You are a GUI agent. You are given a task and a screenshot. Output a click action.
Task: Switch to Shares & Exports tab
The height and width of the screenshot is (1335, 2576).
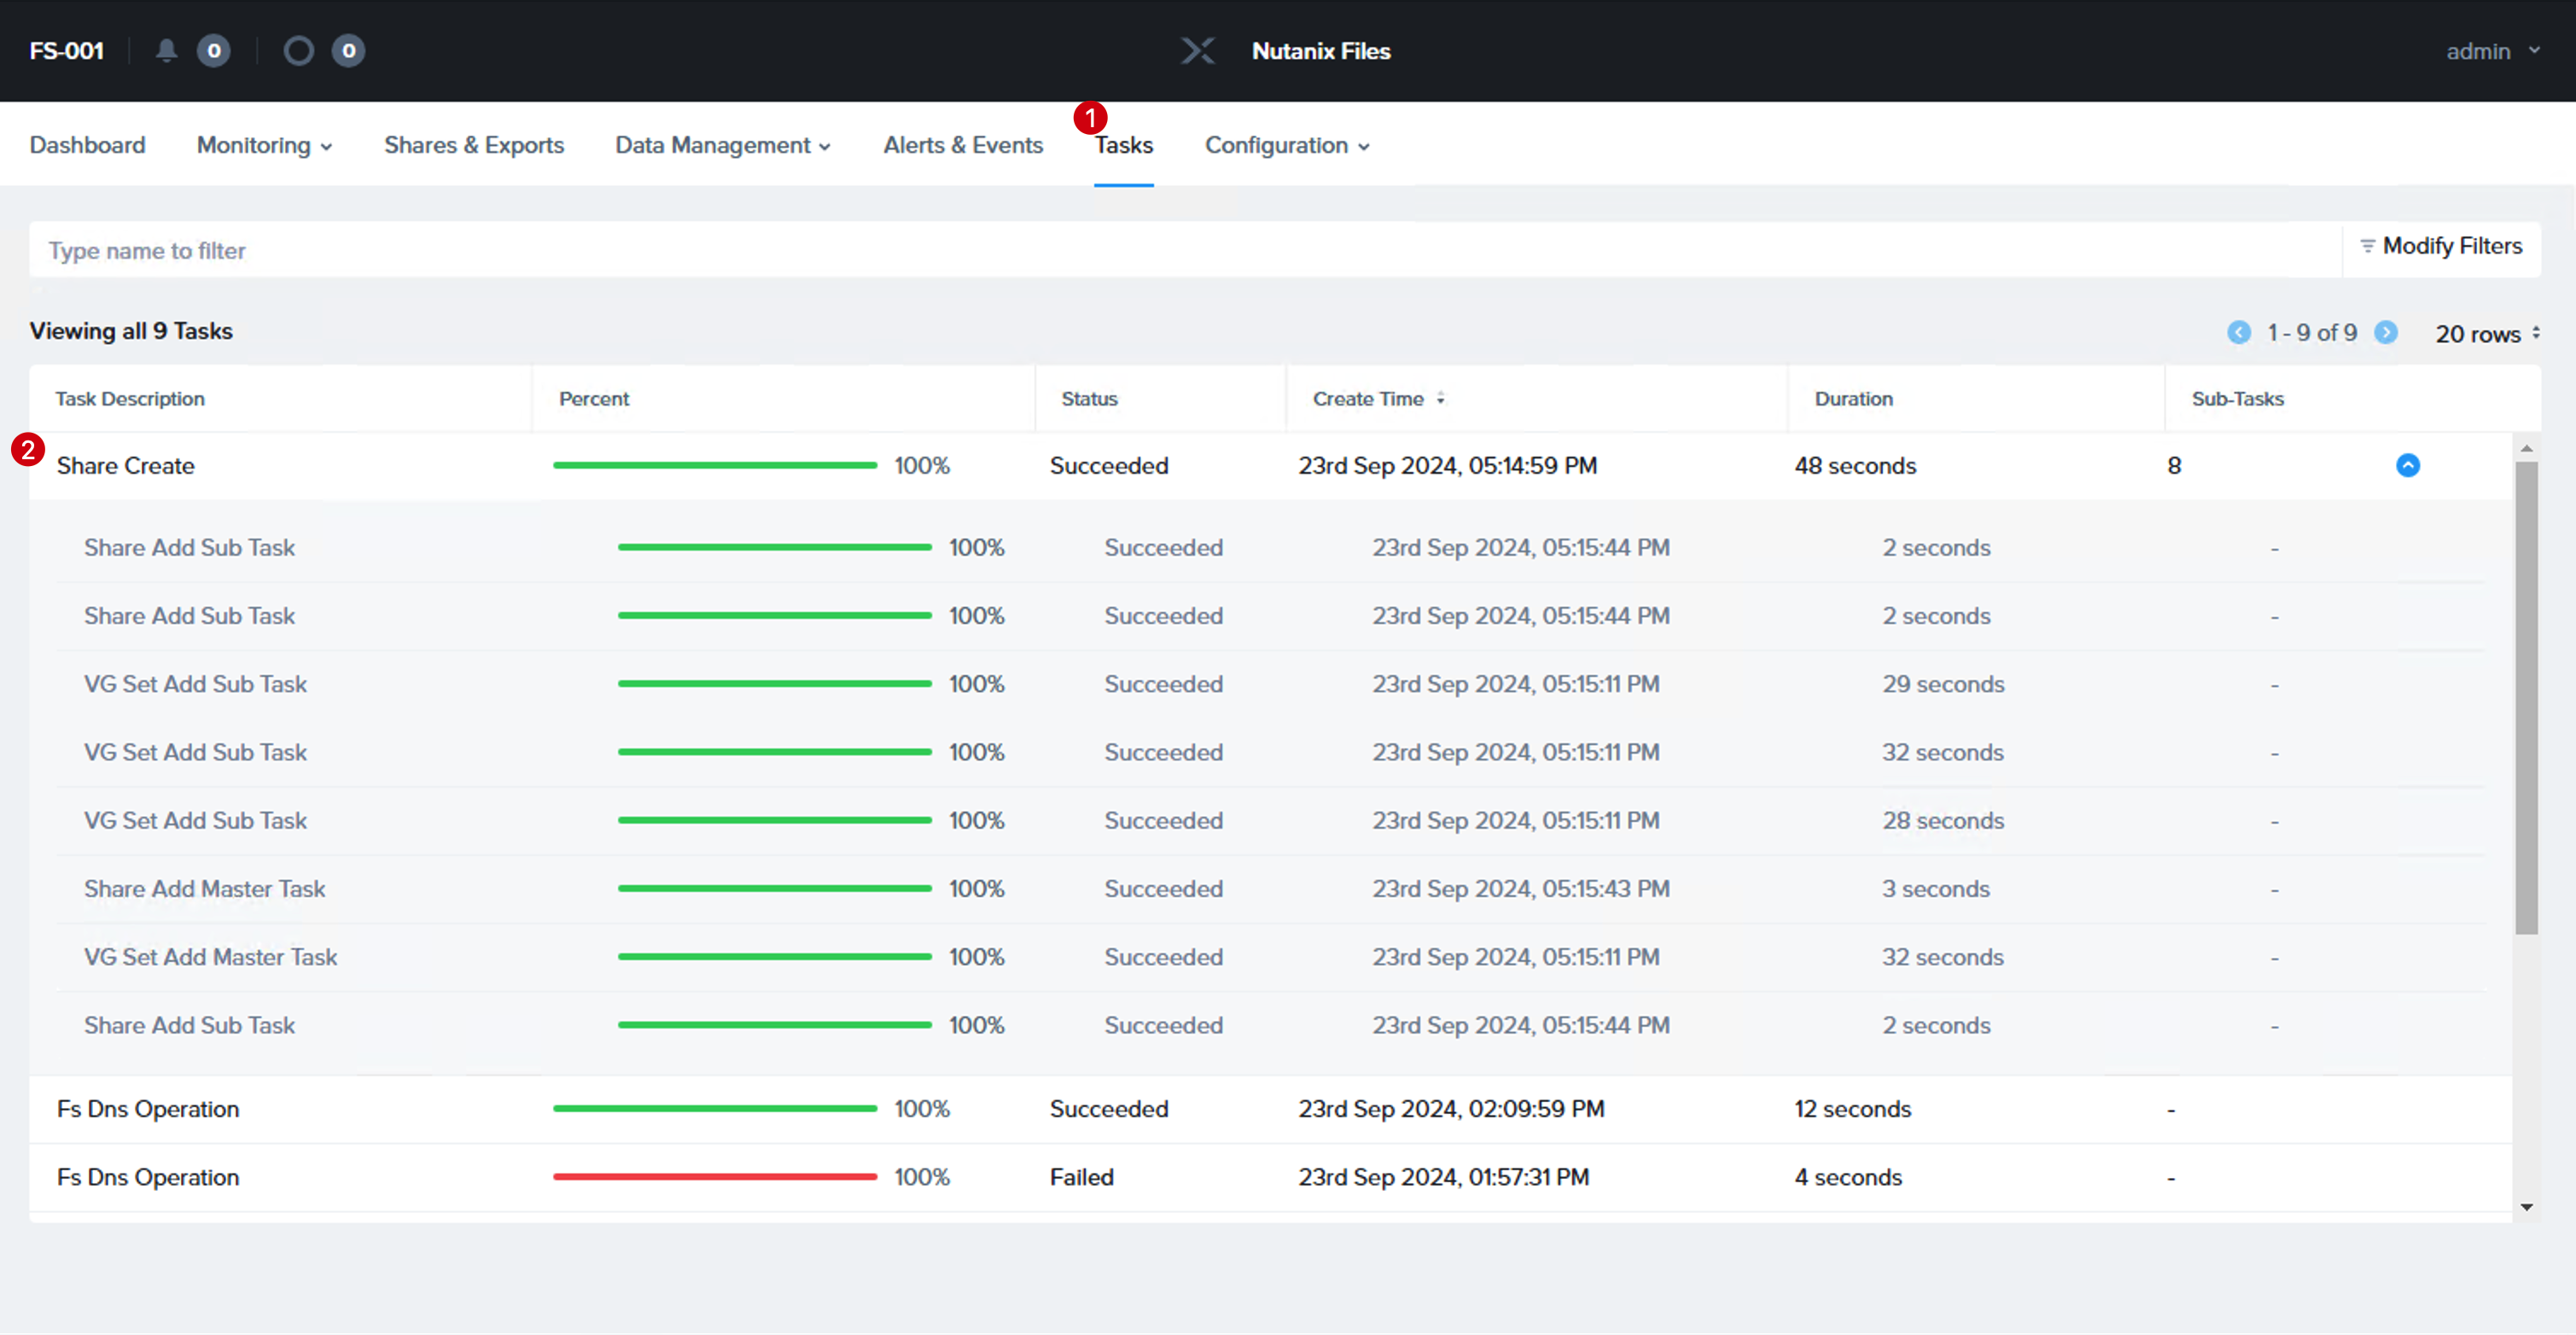(x=474, y=145)
